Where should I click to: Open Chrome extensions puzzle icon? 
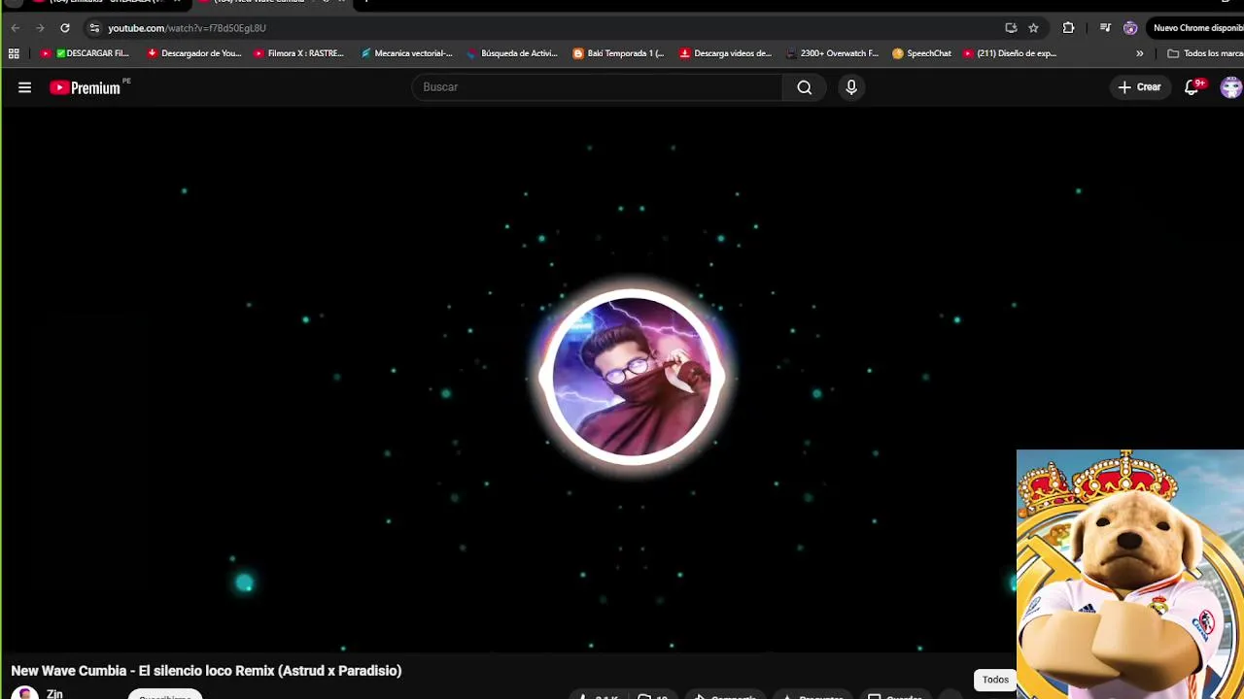coord(1068,28)
